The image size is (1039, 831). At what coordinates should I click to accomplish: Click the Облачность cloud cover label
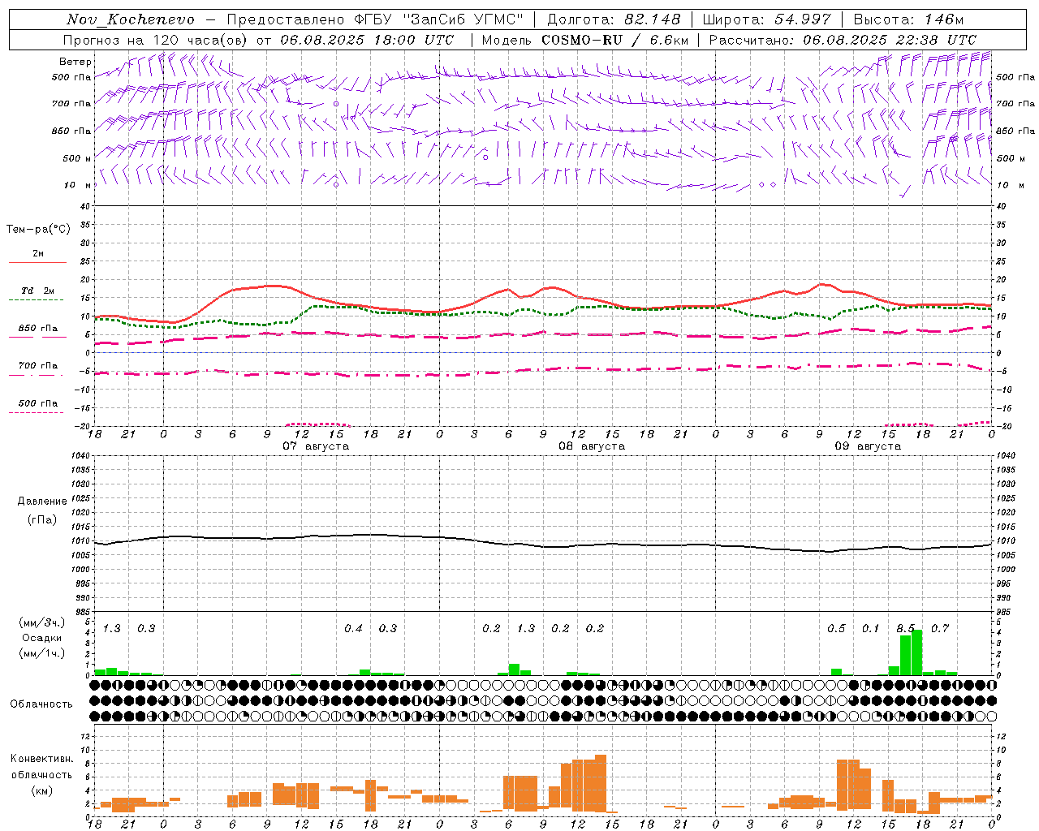(41, 704)
